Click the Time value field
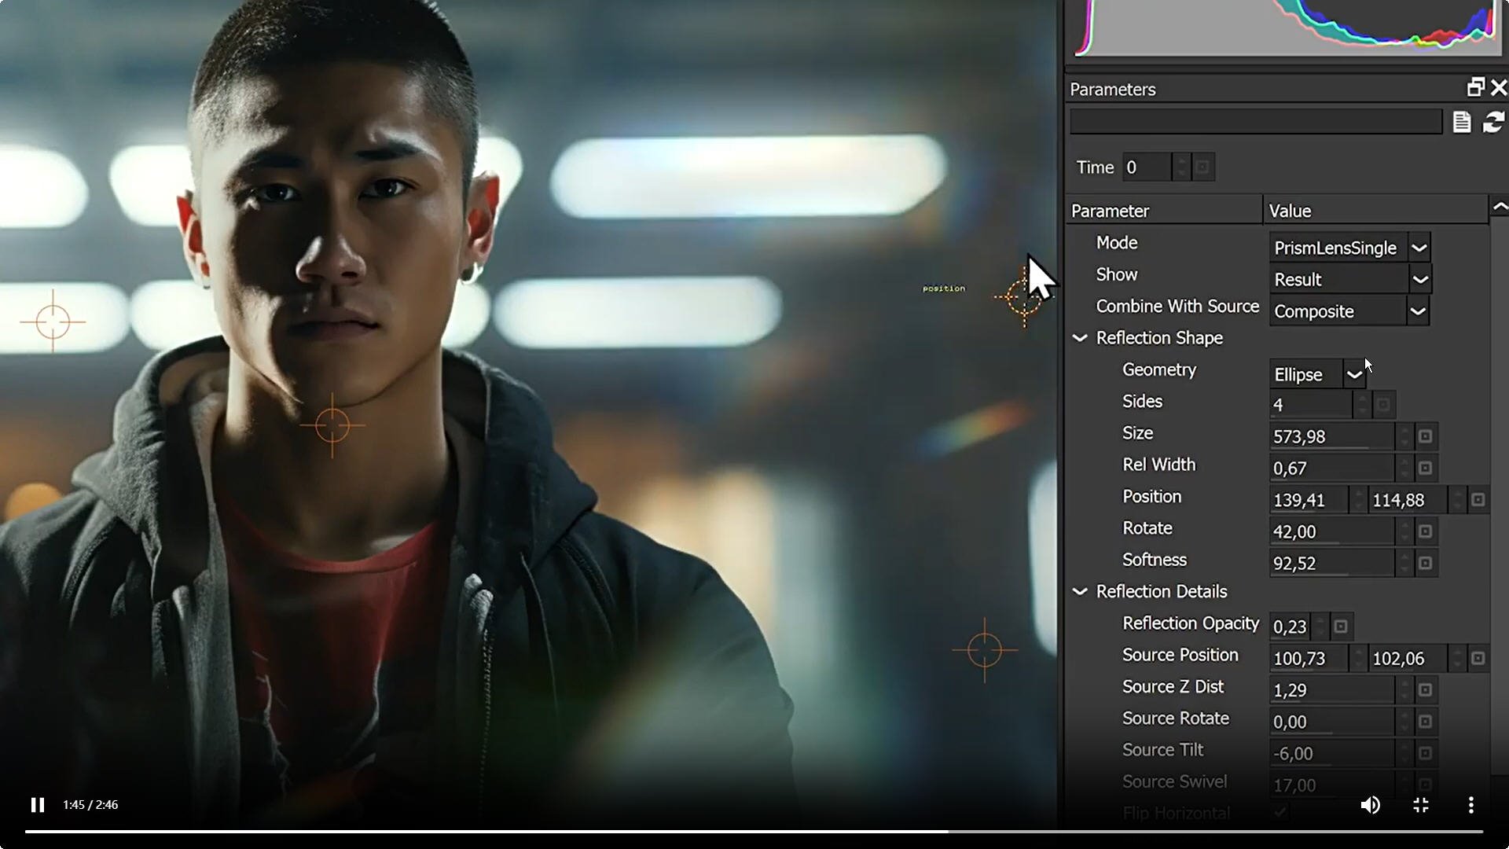Screen dimensions: 1509x849 [x=1147, y=167]
